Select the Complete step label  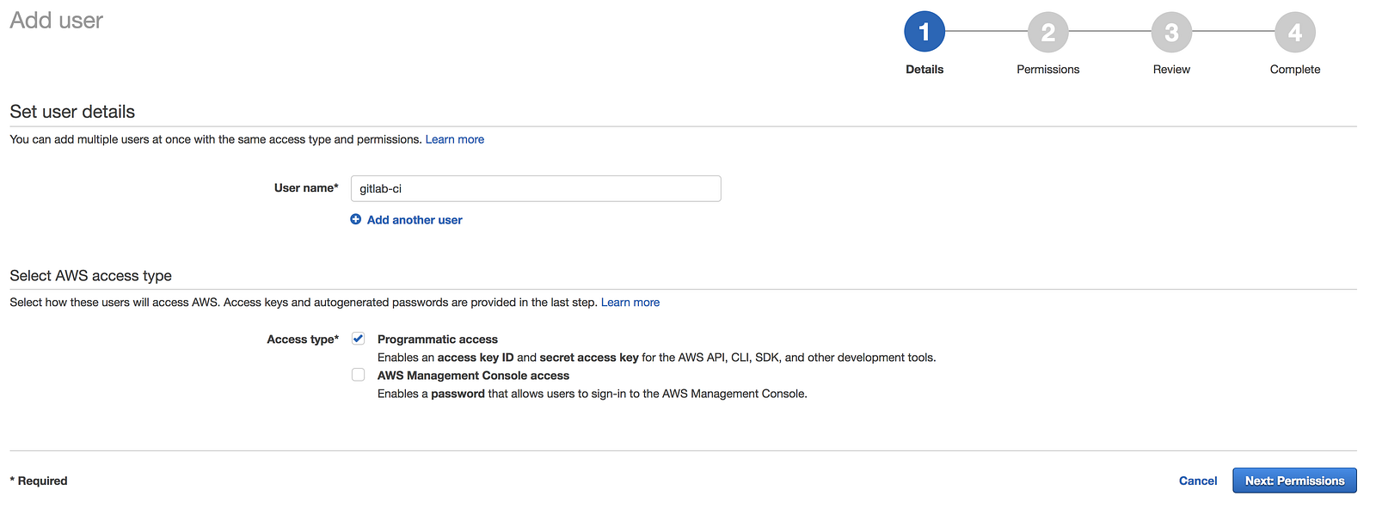[x=1294, y=70]
